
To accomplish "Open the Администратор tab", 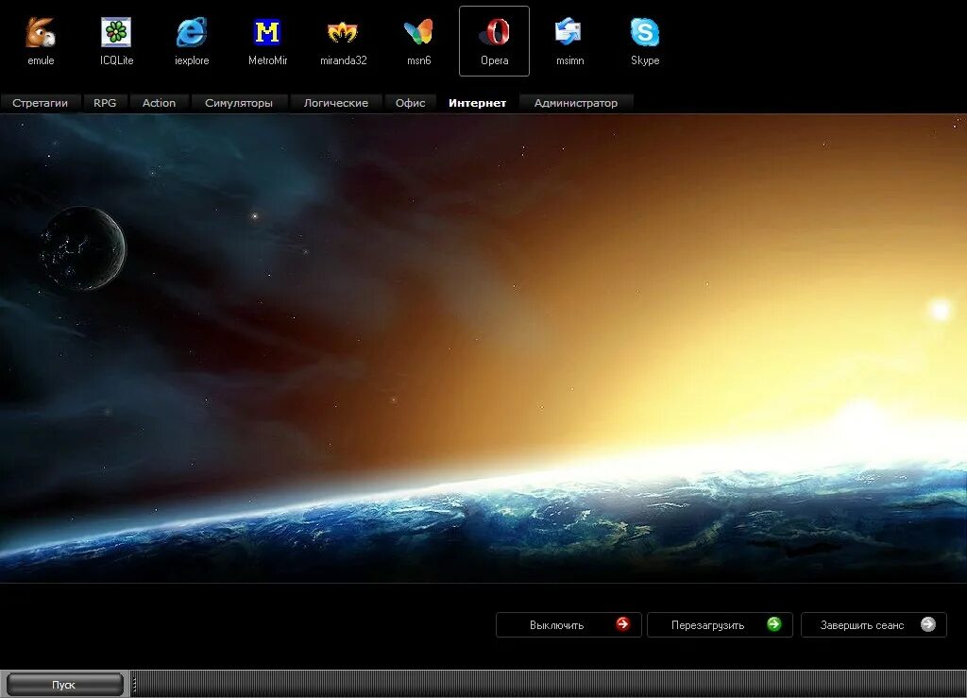I will coord(576,103).
